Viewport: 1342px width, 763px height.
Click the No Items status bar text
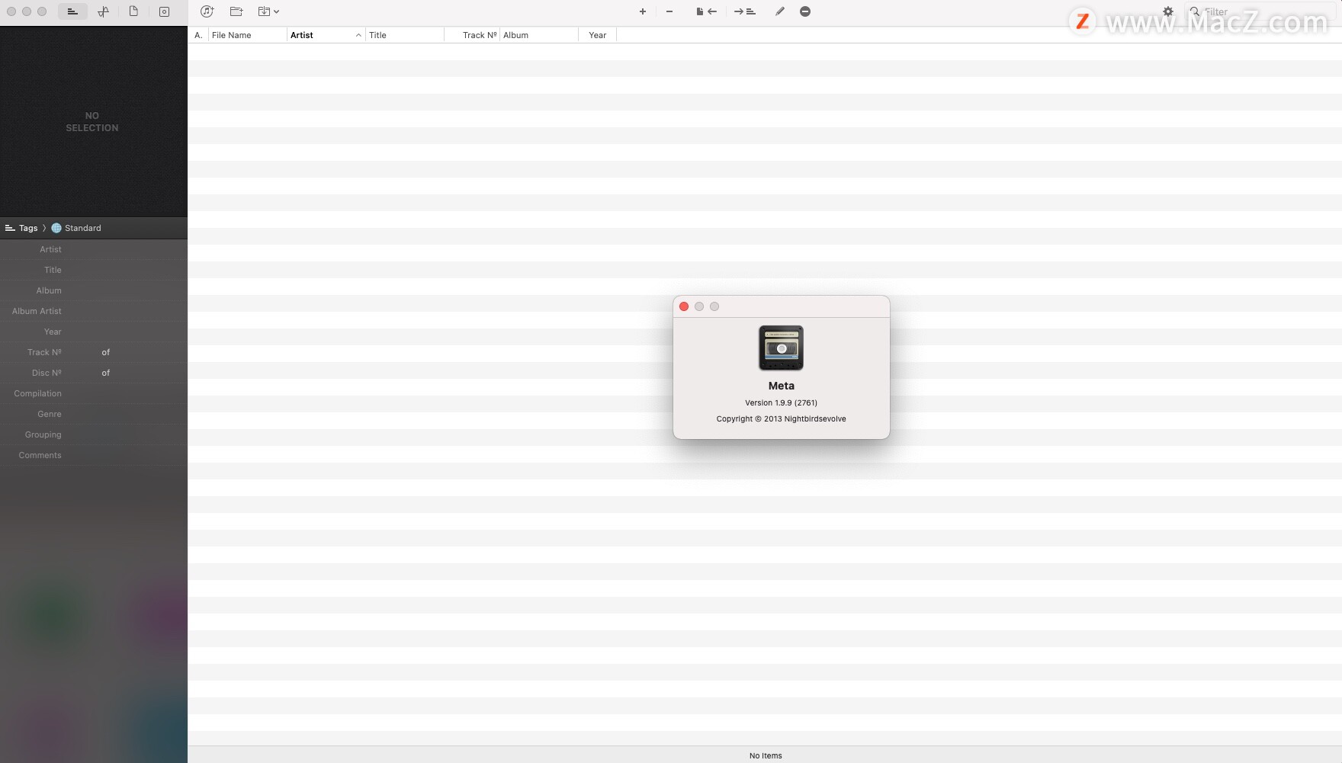click(766, 755)
